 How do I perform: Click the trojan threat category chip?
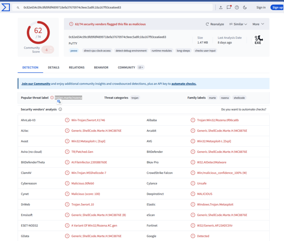(x=135, y=98)
